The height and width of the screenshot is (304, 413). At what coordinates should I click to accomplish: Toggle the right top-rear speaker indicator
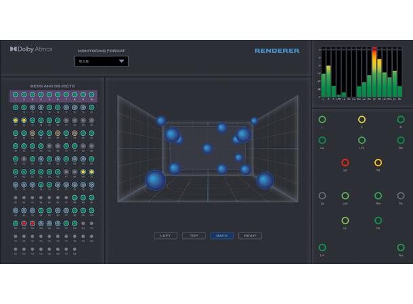[x=378, y=220]
